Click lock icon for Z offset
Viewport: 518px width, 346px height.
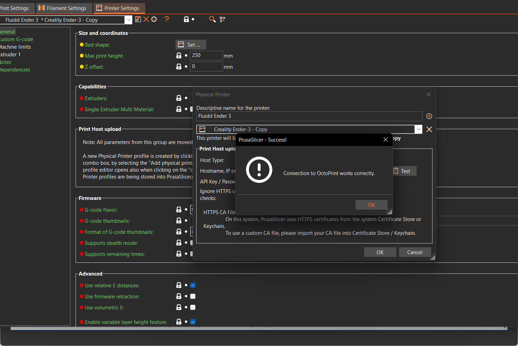[179, 67]
